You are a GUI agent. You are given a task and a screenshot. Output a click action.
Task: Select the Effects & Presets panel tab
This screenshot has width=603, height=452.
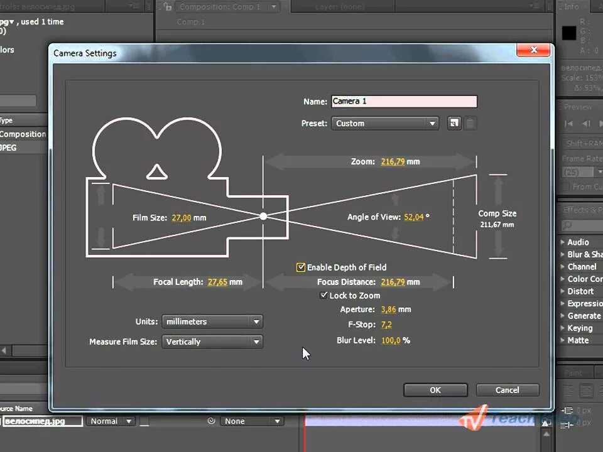[x=582, y=210]
